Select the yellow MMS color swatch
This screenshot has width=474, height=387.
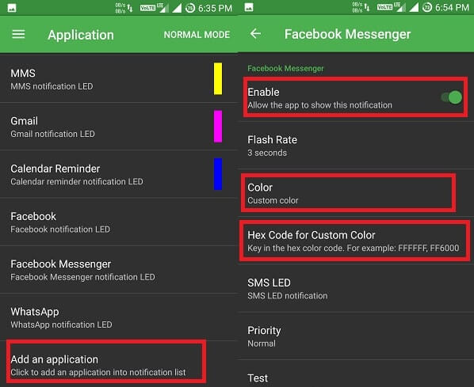[218, 79]
